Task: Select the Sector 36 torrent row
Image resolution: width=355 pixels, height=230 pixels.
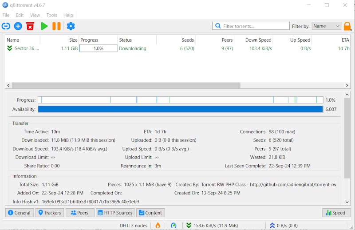Action: coord(178,48)
